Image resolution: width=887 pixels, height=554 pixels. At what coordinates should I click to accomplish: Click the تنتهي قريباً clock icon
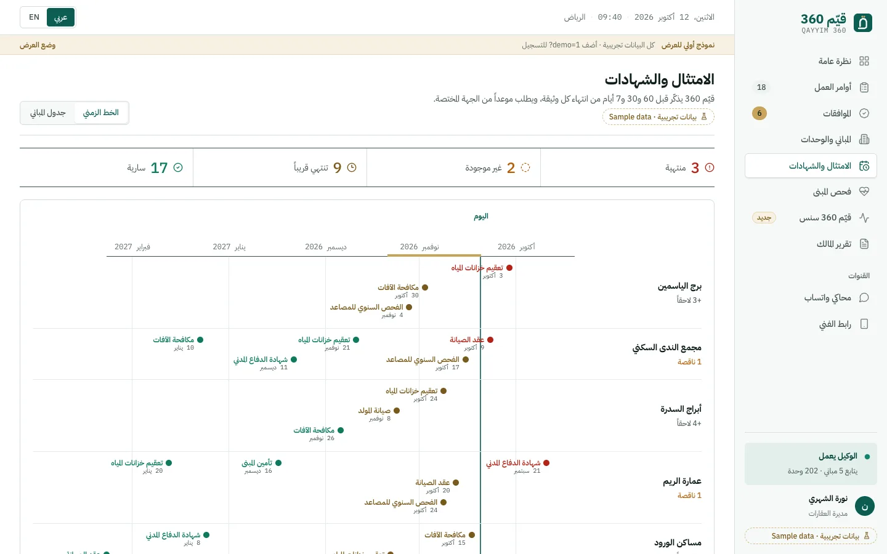[352, 167]
